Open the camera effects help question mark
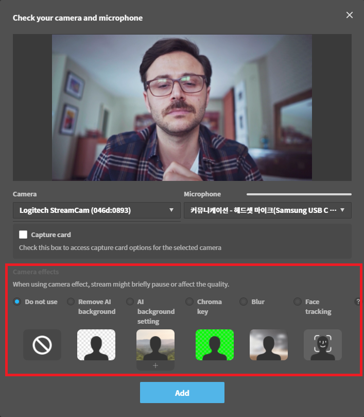The image size is (364, 417). 358,302
